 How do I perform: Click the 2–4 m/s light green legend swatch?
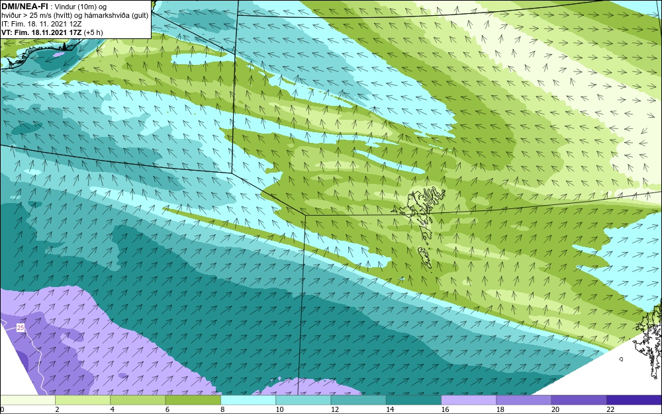[83, 400]
